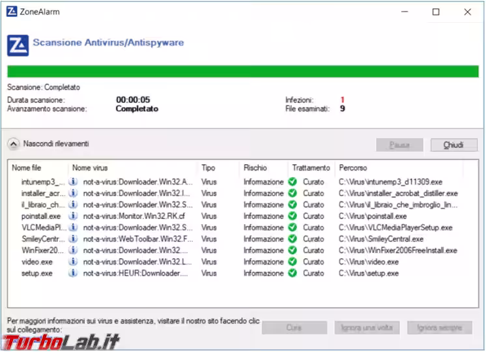Maximize the ZoneAlarm window
The image size is (486, 352).
436,12
